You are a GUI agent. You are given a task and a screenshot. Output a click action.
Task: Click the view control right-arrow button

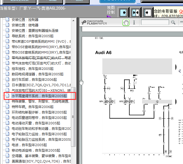[124, 12]
